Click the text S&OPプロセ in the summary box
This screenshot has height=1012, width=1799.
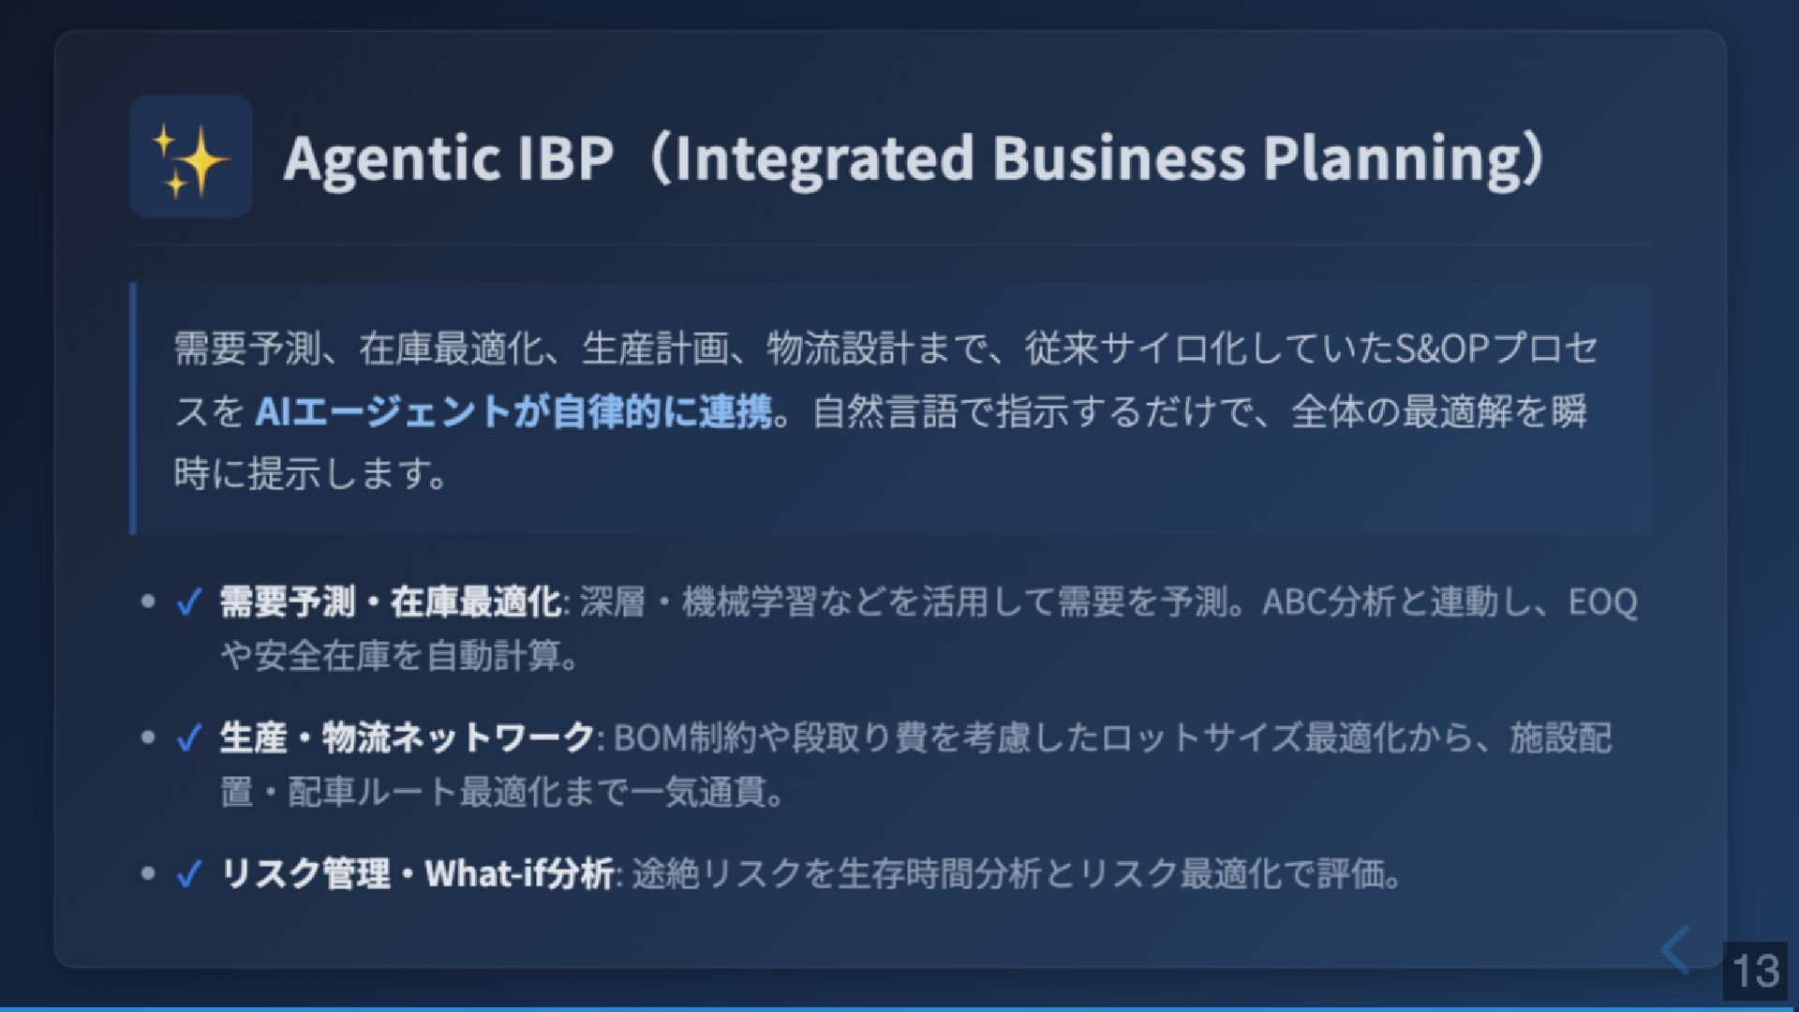[1496, 349]
